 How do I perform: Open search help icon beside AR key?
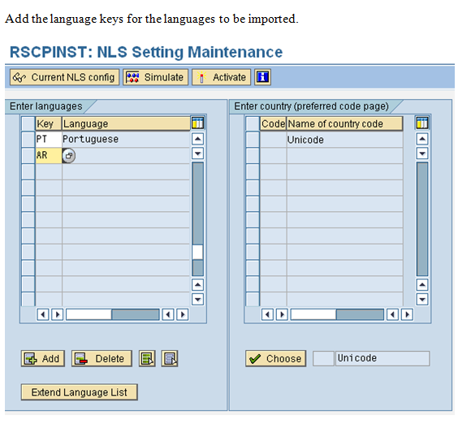pos(69,156)
